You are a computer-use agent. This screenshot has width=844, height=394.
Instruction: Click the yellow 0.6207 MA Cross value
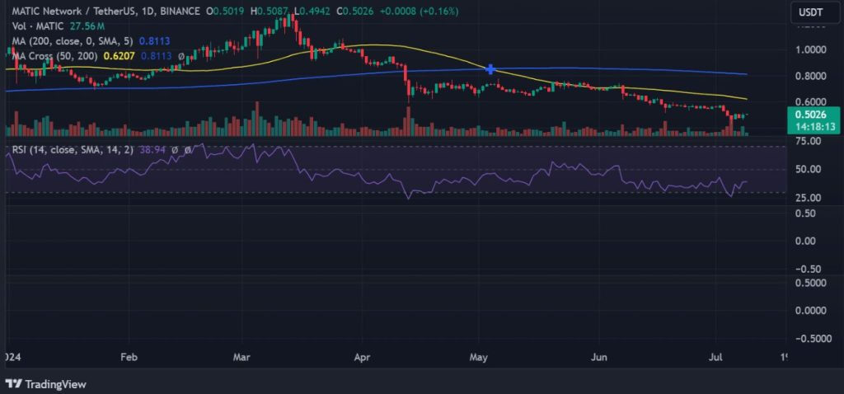pyautogui.click(x=120, y=55)
